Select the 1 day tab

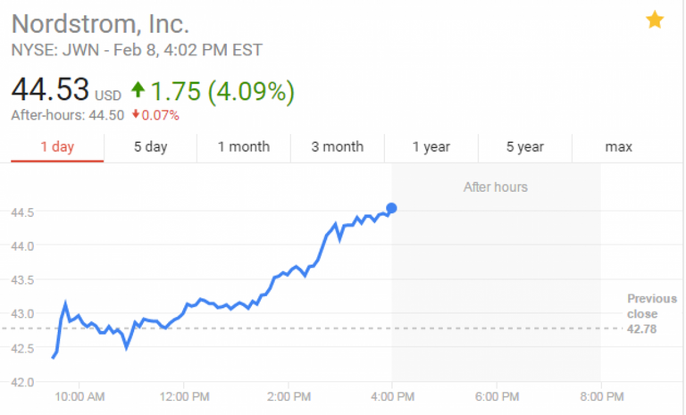pos(57,147)
